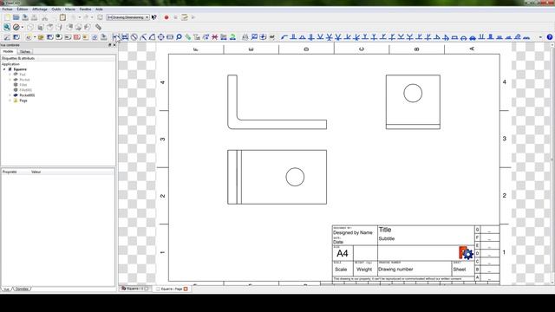
Task: Select the circular dimension tool icon
Action: [134, 37]
